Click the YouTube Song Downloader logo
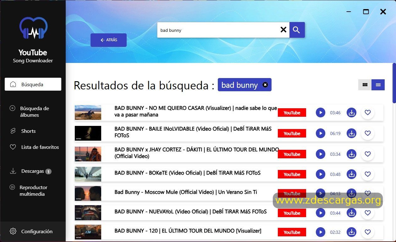 [x=33, y=28]
